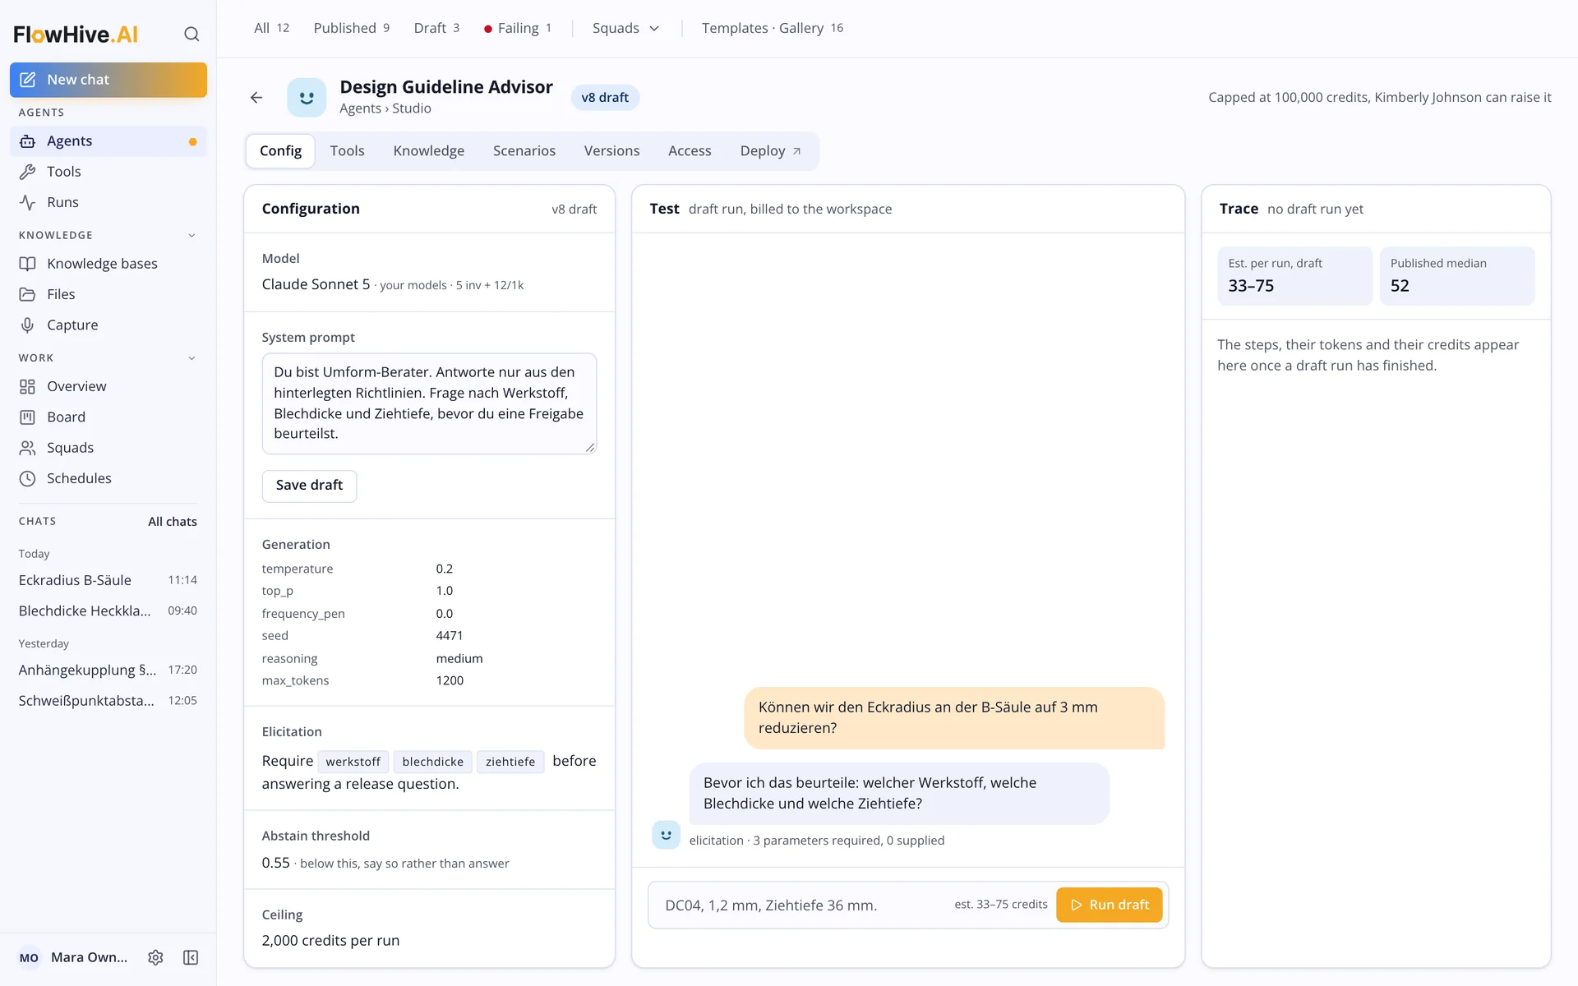The width and height of the screenshot is (1578, 986).
Task: Go to work Overview
Action: (x=108, y=386)
